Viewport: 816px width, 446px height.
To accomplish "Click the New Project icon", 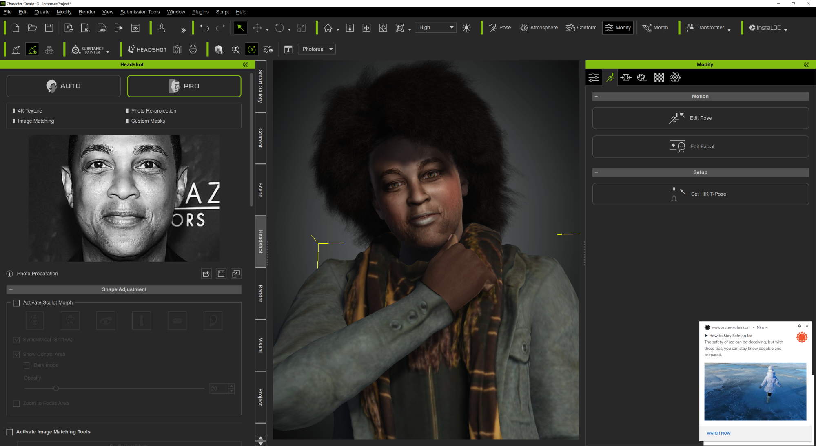I will tap(16, 28).
